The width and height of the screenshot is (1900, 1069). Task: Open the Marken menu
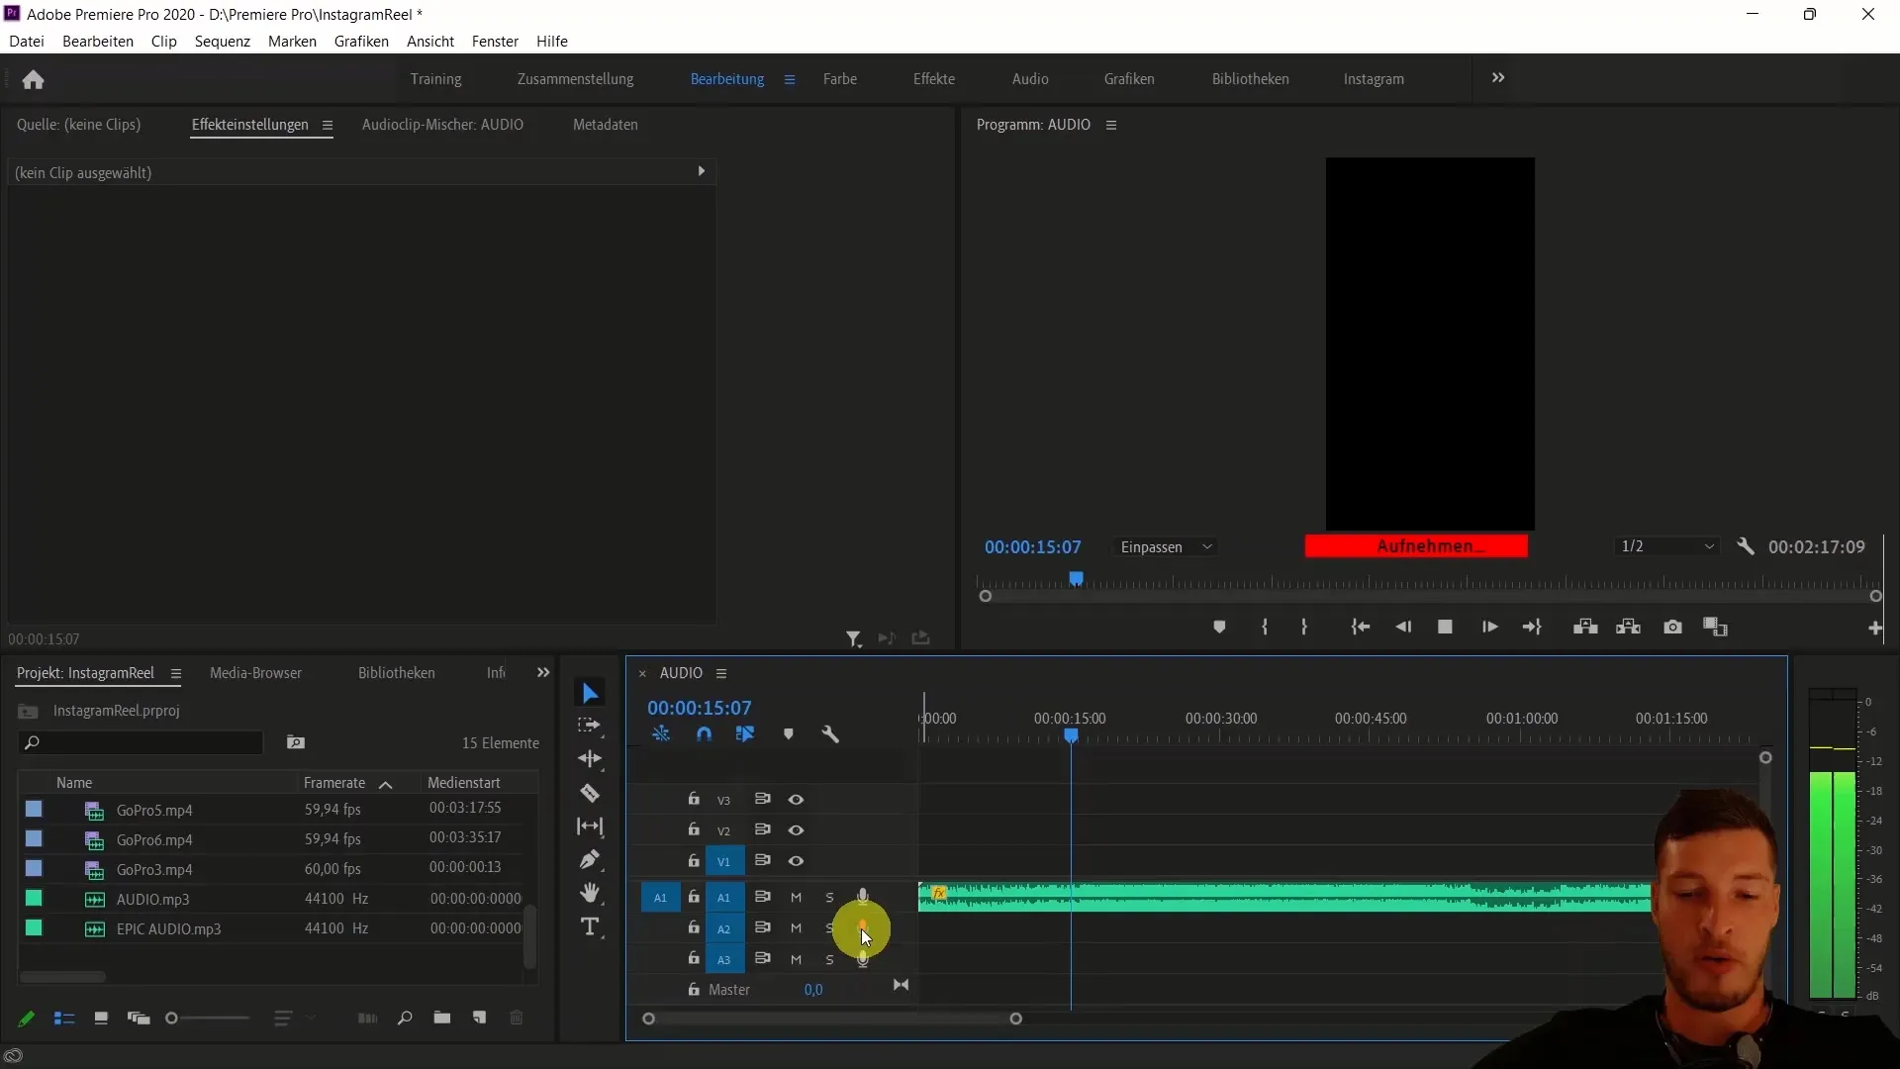(x=292, y=42)
